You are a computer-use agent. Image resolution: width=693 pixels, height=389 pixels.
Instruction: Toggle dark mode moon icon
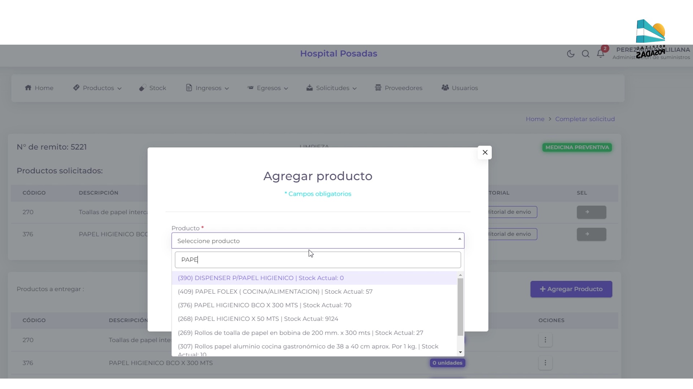click(x=570, y=54)
